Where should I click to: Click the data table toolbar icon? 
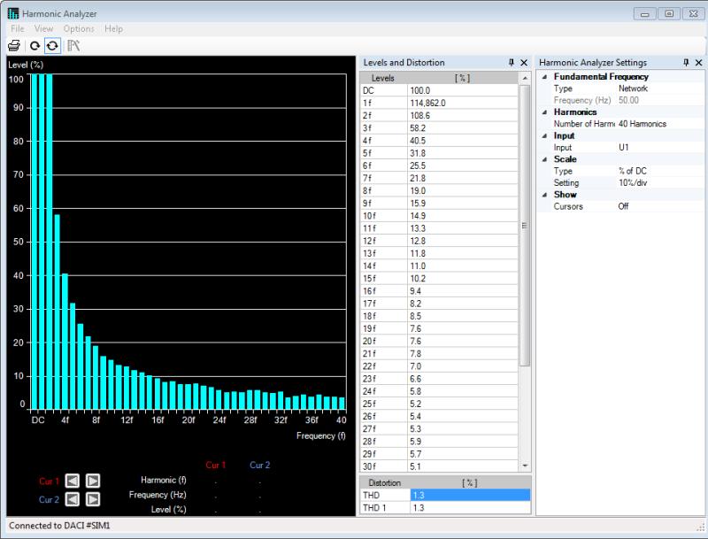[x=73, y=45]
